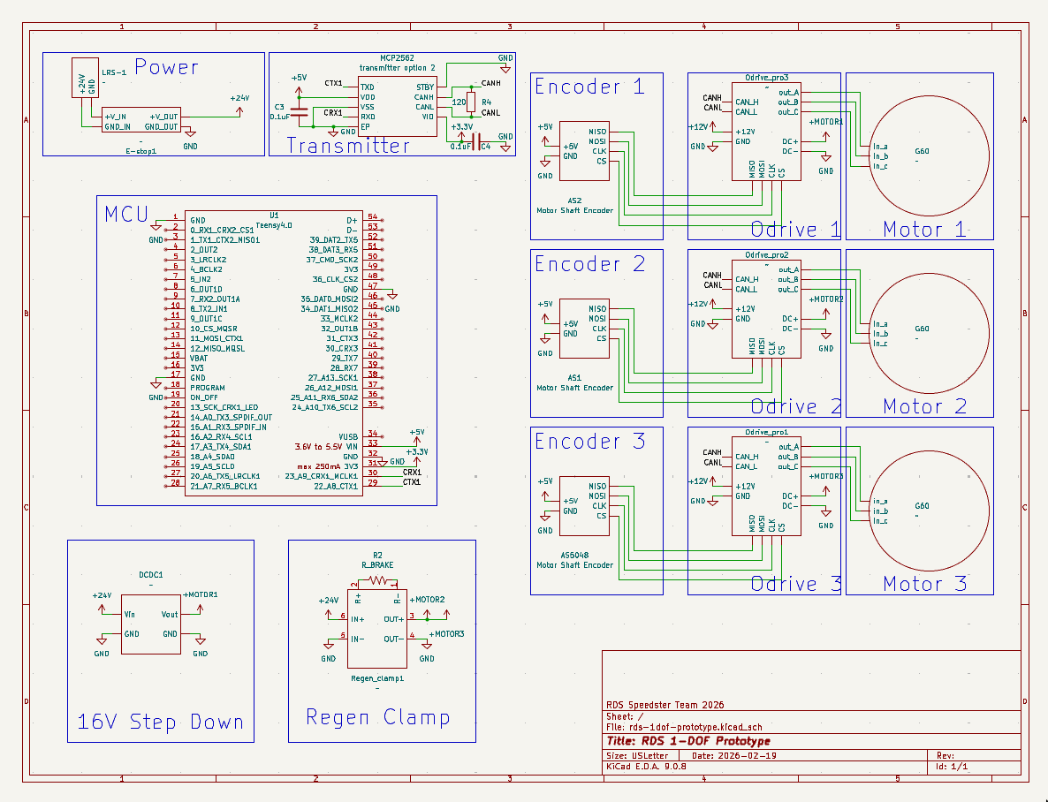The height and width of the screenshot is (802, 1048).
Task: Click the "max 250mA 3V3" pin text
Action: point(328,466)
